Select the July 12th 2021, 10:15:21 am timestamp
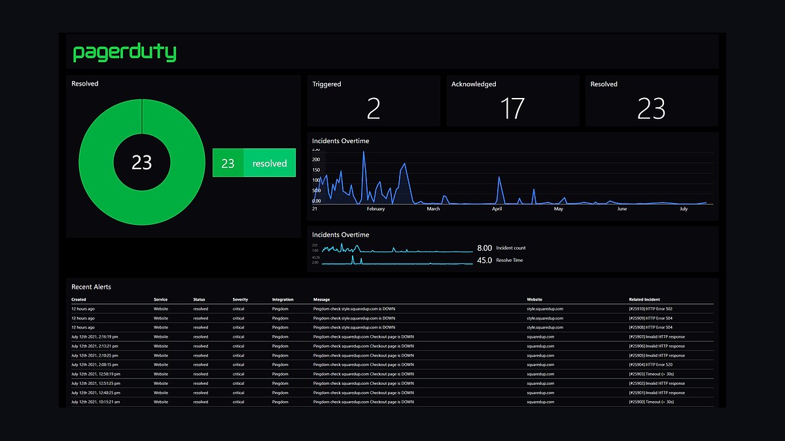Image resolution: width=785 pixels, height=441 pixels. pyautogui.click(x=96, y=402)
